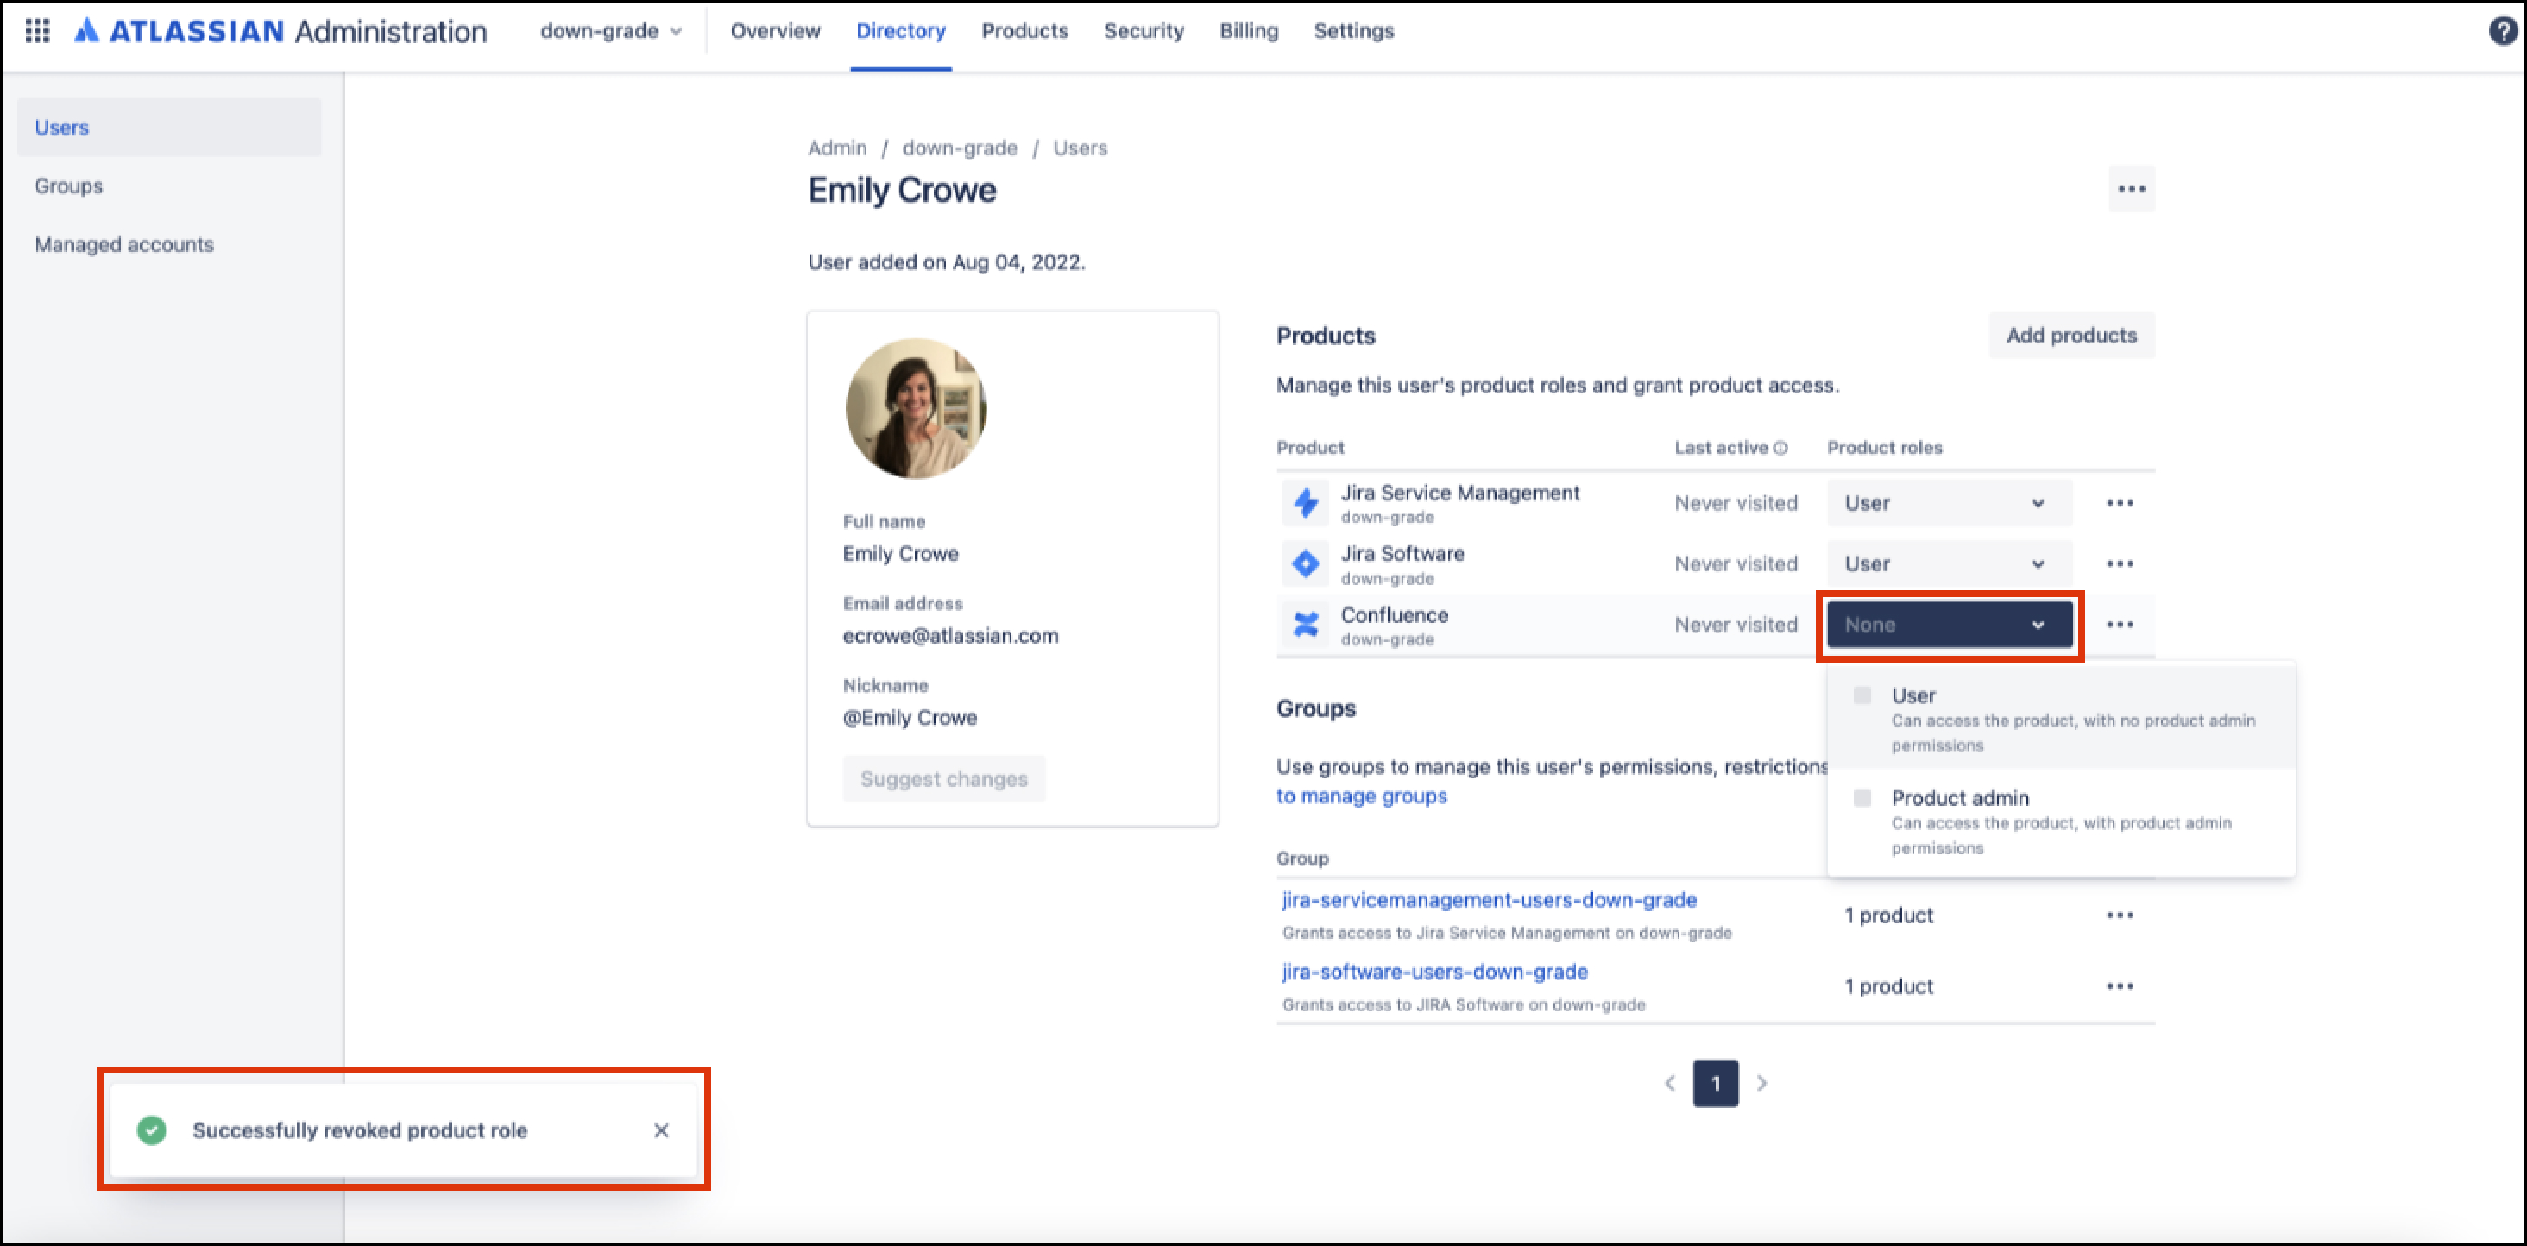Screen dimensions: 2527x1246
Task: Open Jira Service Management role dropdown
Action: click(1950, 503)
